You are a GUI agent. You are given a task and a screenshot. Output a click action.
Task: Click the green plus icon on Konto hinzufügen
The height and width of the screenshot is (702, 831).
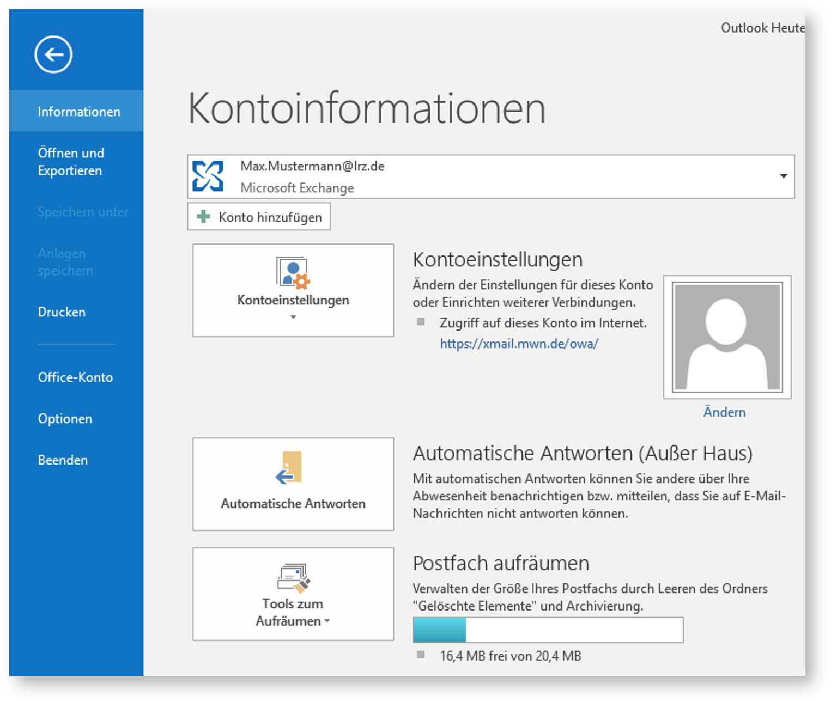(x=203, y=216)
